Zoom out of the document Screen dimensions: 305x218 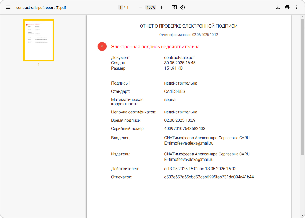pos(140,7)
